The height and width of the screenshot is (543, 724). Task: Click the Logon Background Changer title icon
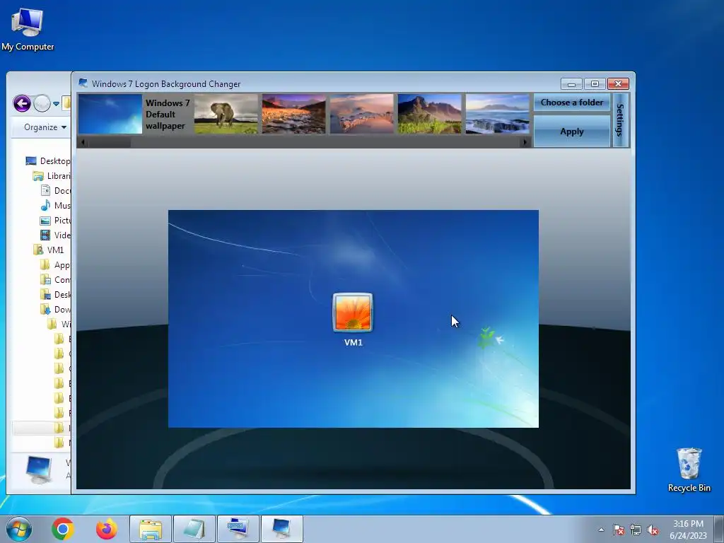pyautogui.click(x=83, y=83)
